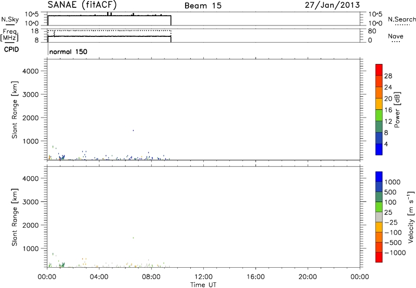Click the gray near-zero Velocity swatch
Viewport: 416px width, 288px height.
point(379,217)
